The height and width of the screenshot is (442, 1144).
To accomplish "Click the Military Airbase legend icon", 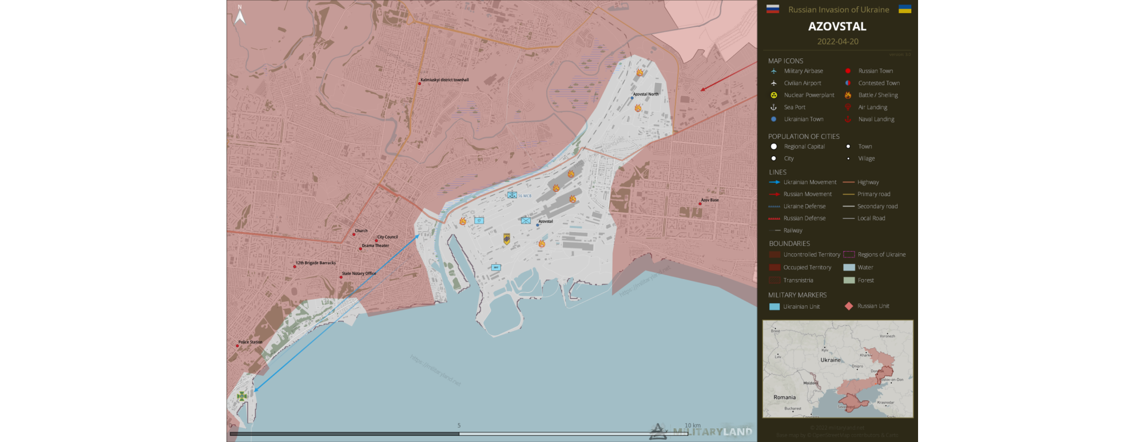I will click(x=774, y=71).
